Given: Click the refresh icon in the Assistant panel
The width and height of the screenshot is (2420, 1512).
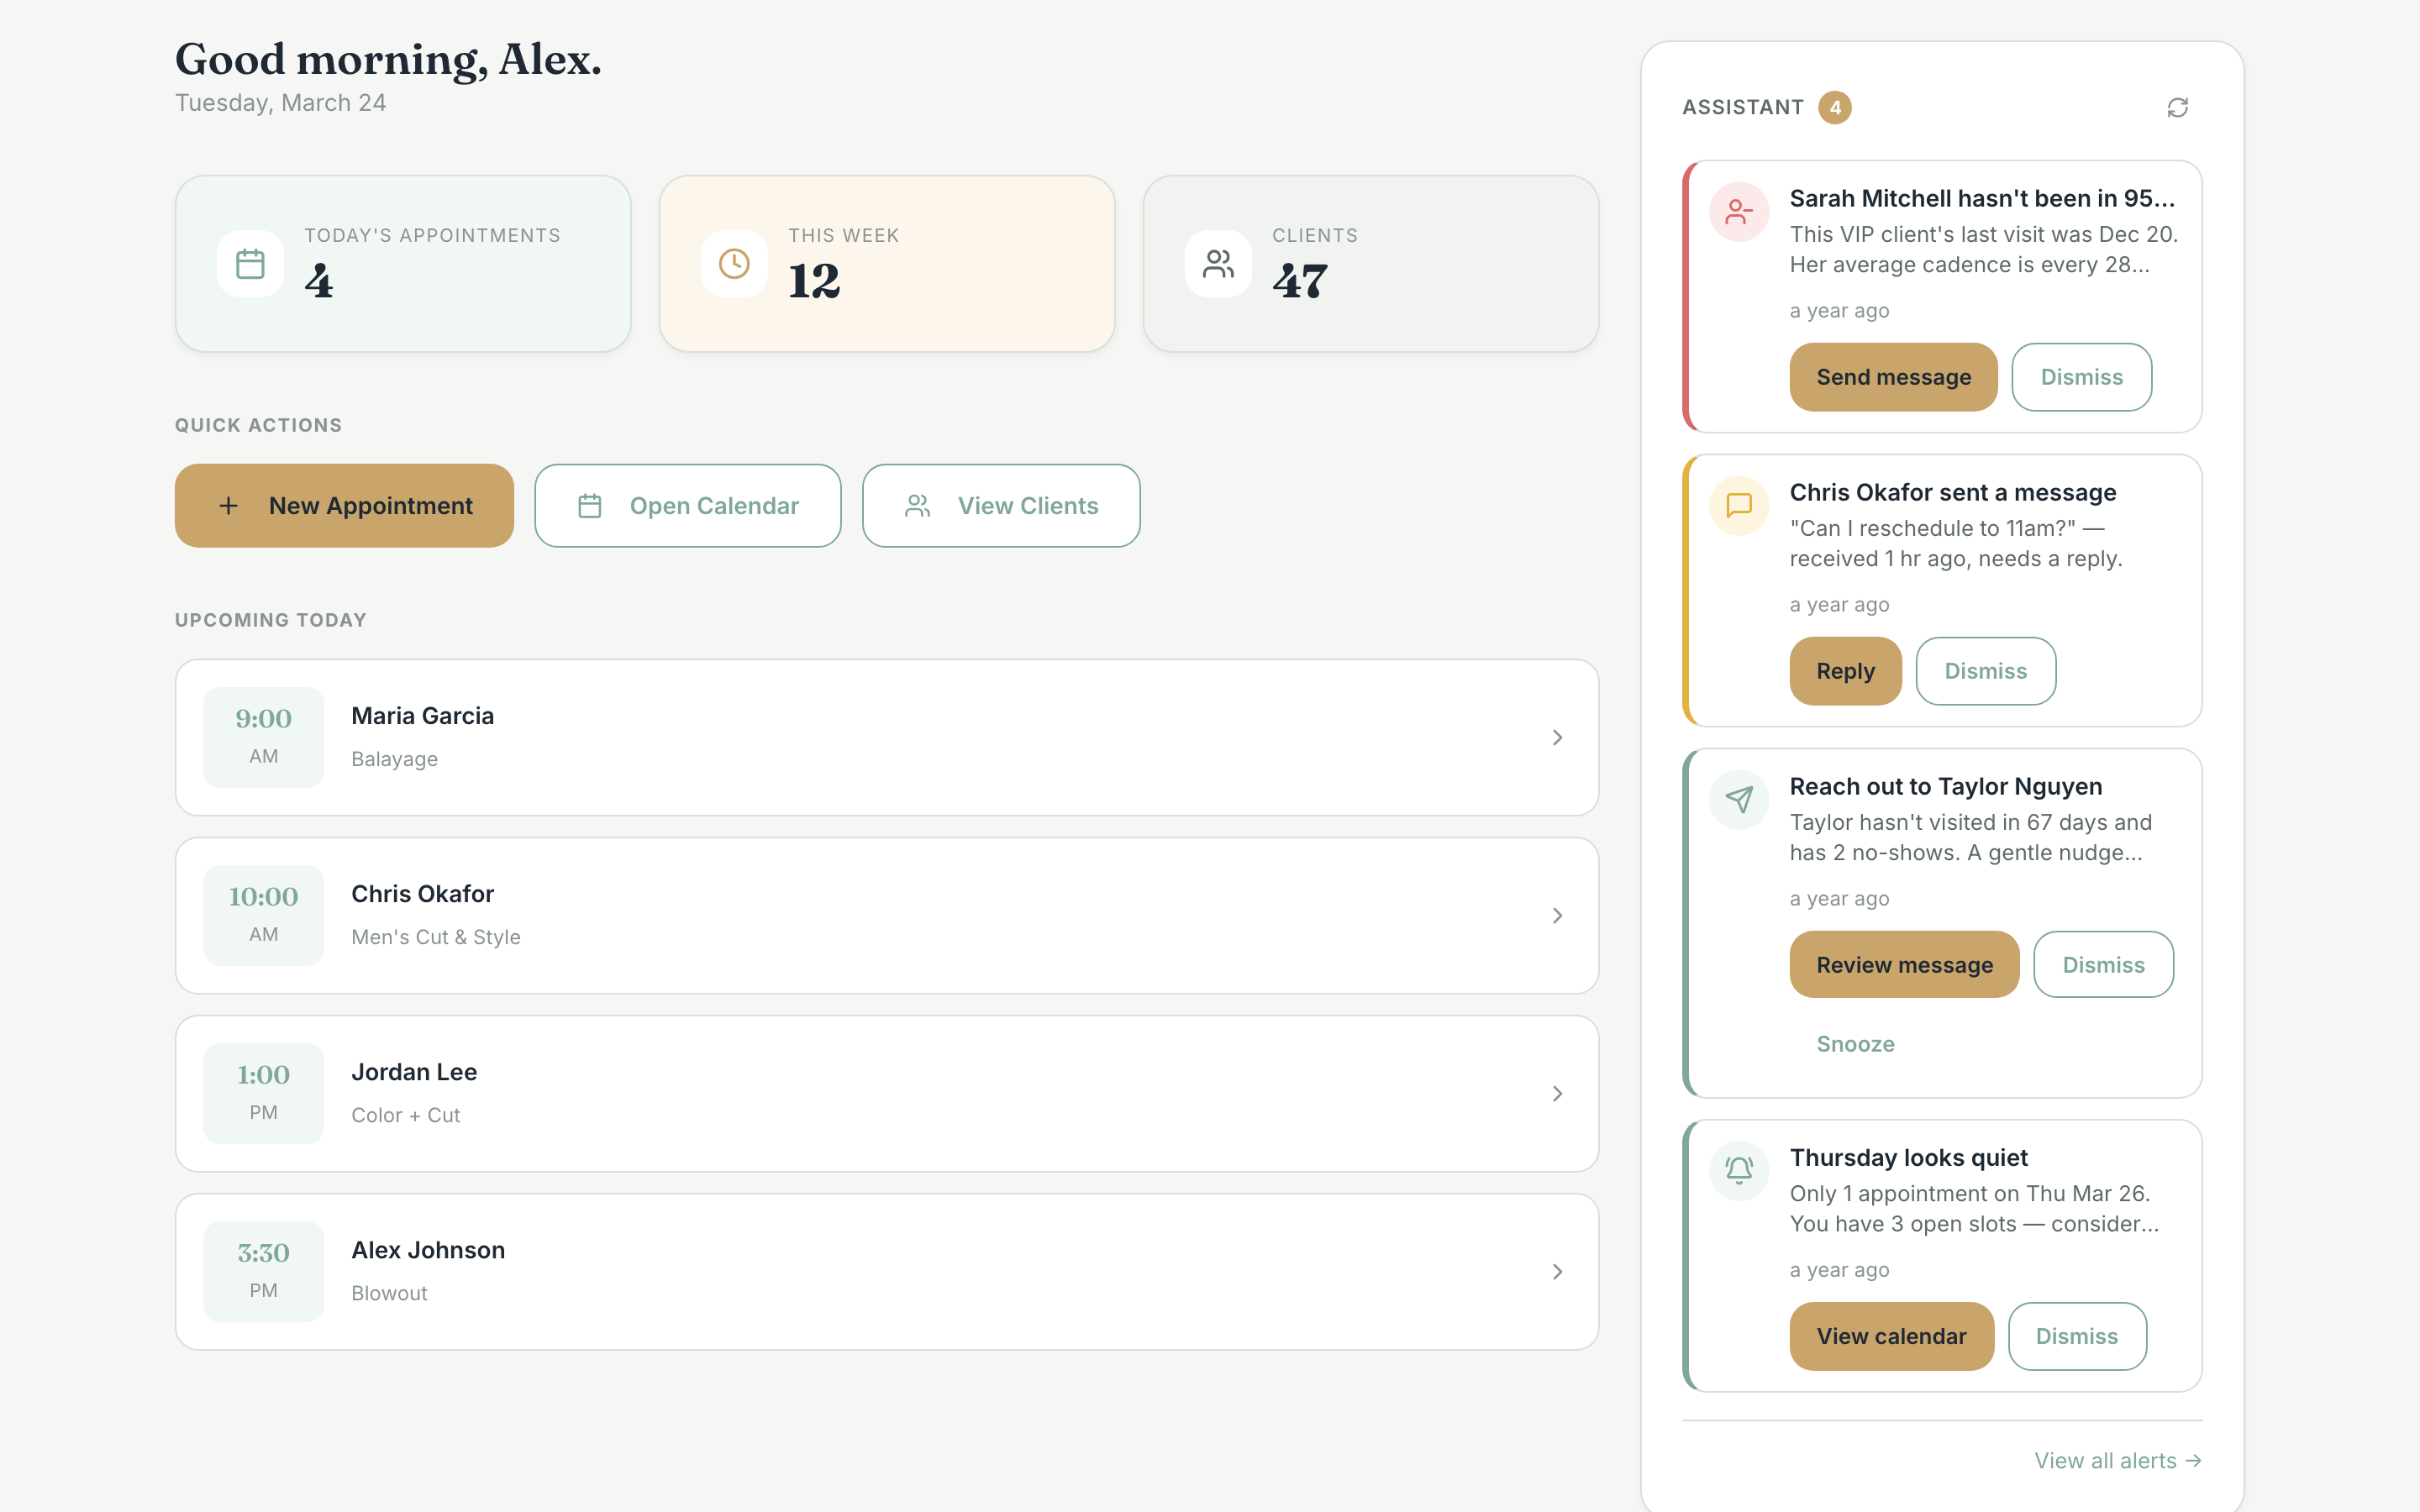Looking at the screenshot, I should 2179,107.
